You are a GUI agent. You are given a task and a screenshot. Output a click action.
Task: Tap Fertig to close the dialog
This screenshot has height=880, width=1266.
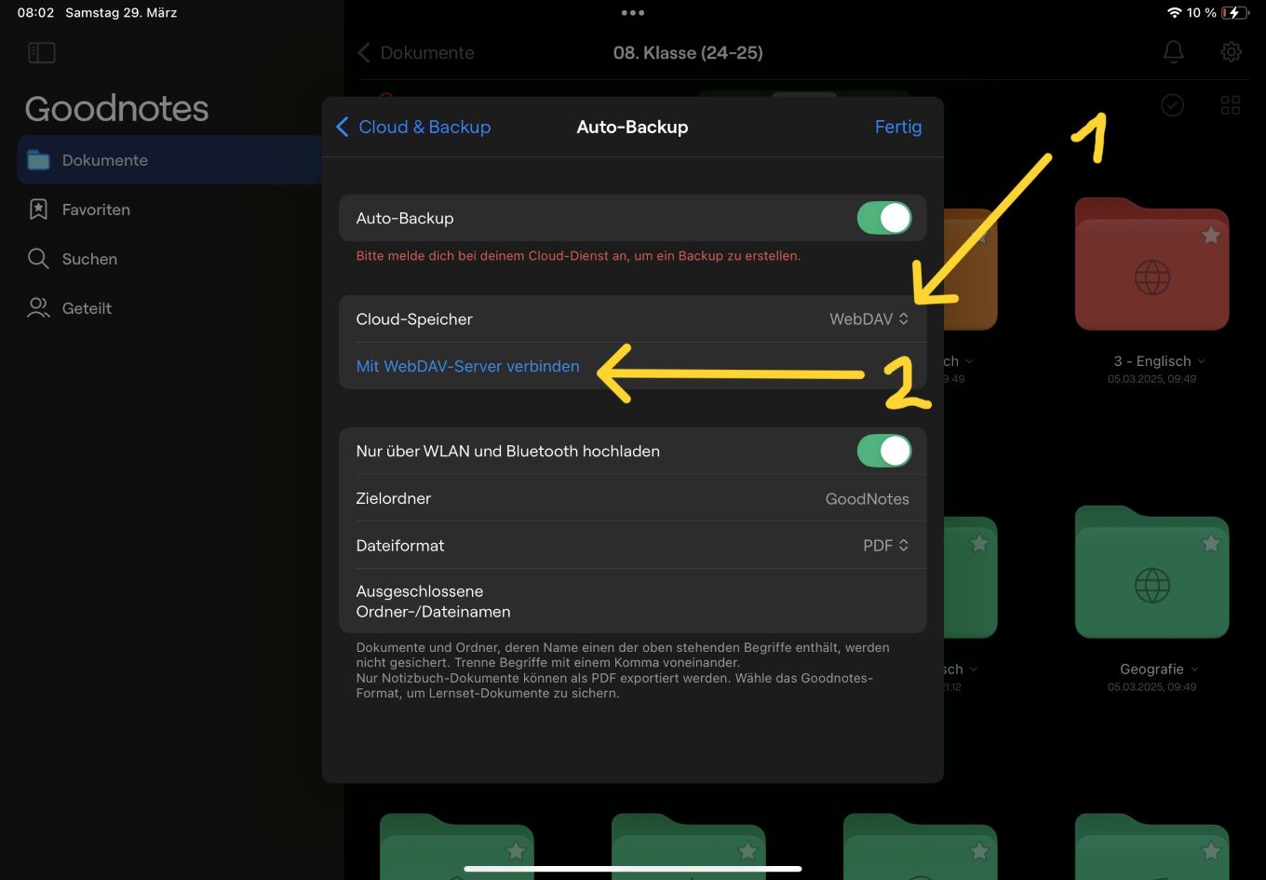(x=898, y=127)
